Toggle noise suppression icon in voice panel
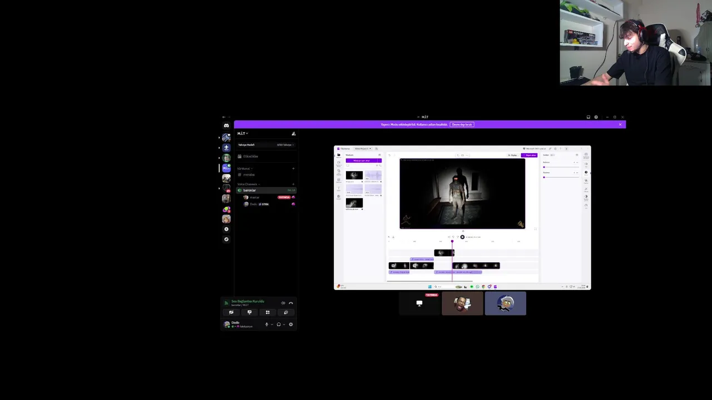Viewport: 712px width, 400px height. (x=283, y=303)
